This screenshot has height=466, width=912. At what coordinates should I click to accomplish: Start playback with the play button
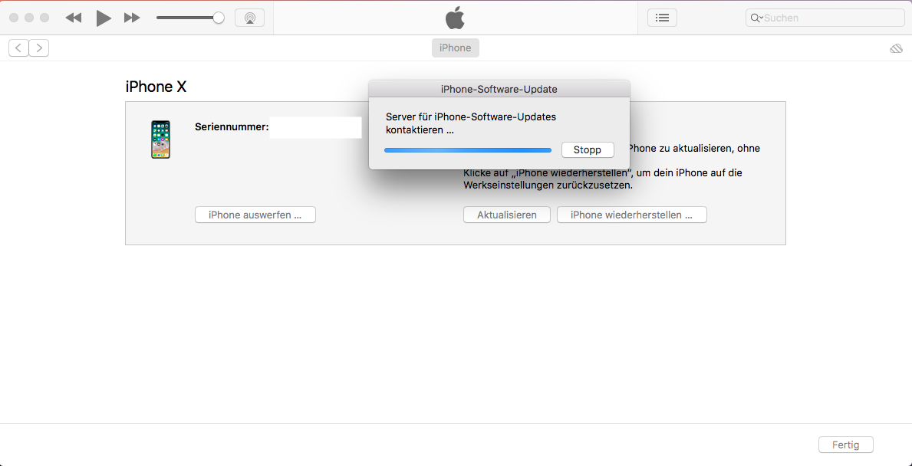coord(104,18)
